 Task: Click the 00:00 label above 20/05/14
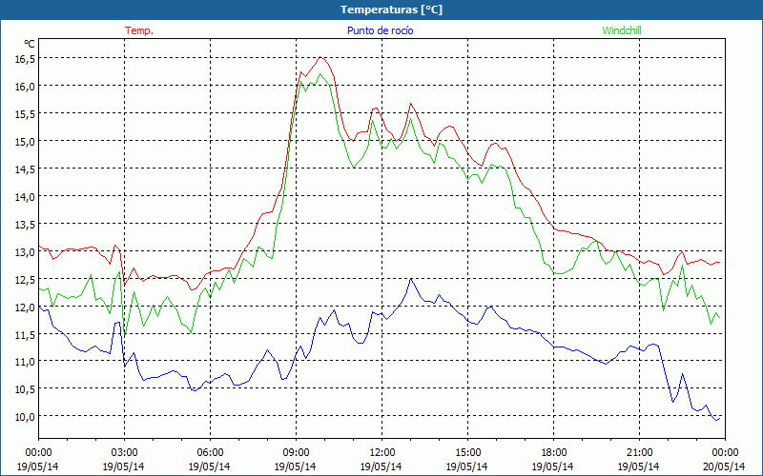(725, 453)
